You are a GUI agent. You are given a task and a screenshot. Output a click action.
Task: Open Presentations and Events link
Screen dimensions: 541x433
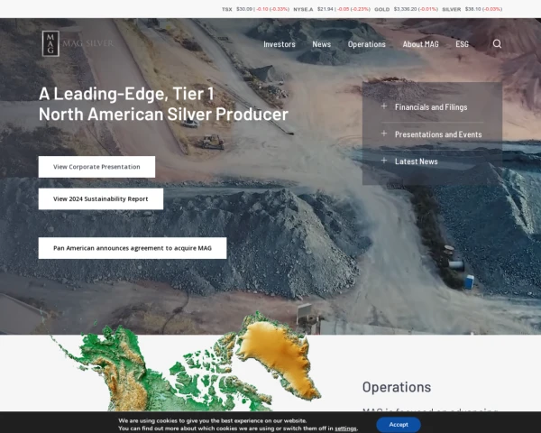pyautogui.click(x=438, y=134)
